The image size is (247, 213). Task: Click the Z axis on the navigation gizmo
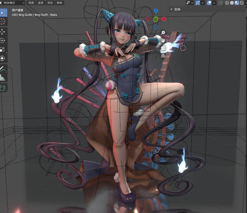pos(156,11)
